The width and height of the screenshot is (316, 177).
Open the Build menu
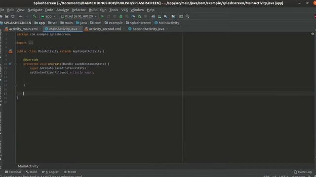coord(93,10)
